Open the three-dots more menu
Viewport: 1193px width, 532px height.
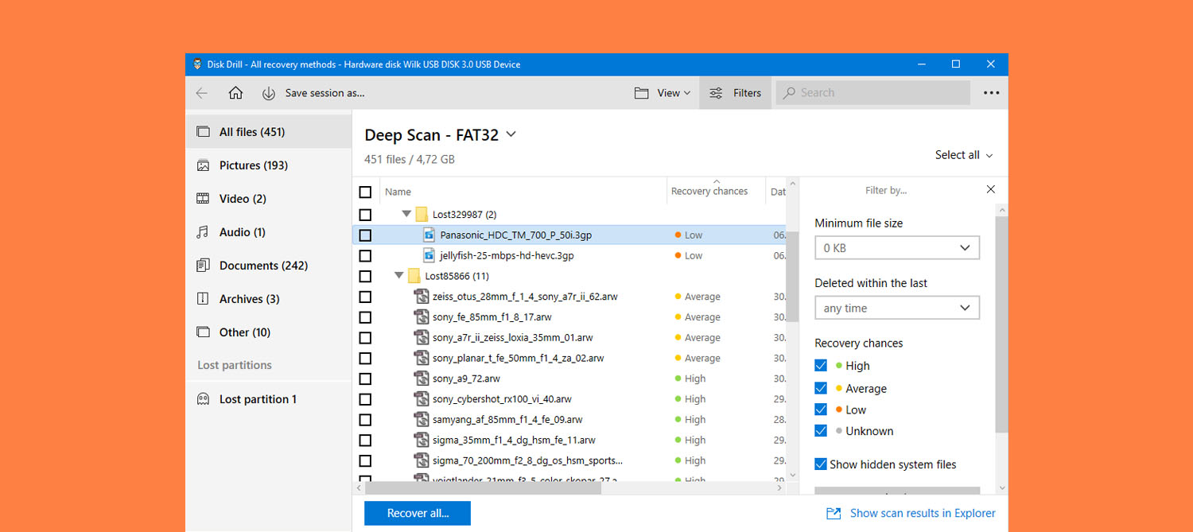(991, 93)
